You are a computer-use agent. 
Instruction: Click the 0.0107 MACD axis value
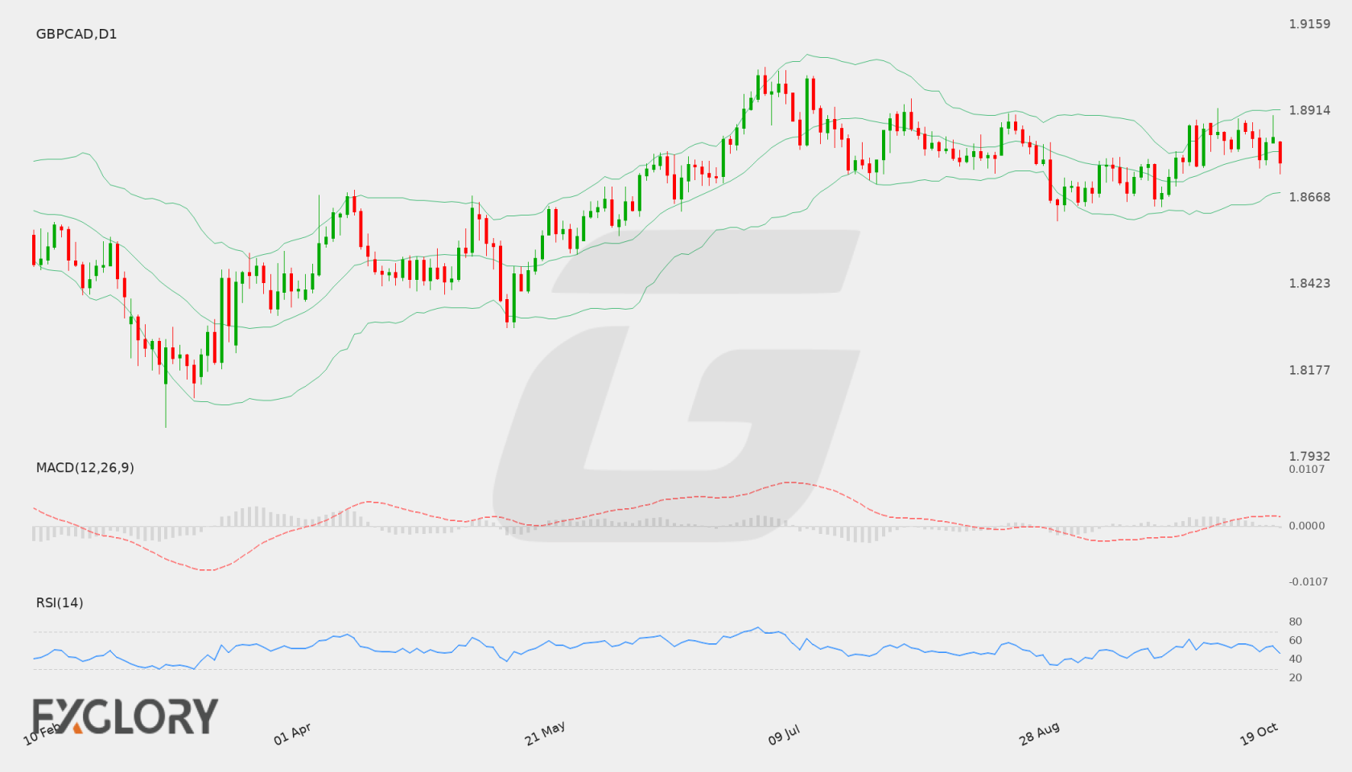(x=1307, y=469)
